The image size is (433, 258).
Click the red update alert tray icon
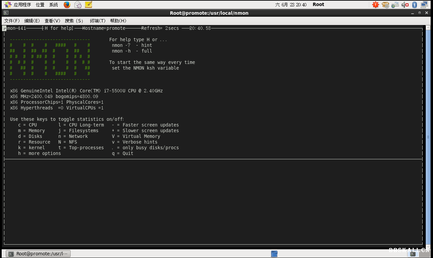[375, 4]
